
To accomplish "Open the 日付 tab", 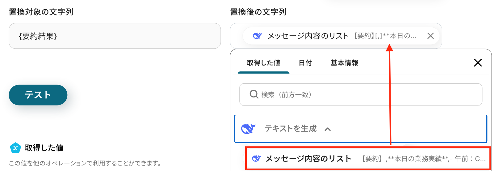I will click(305, 63).
